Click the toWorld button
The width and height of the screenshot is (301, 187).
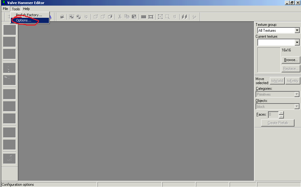click(277, 81)
